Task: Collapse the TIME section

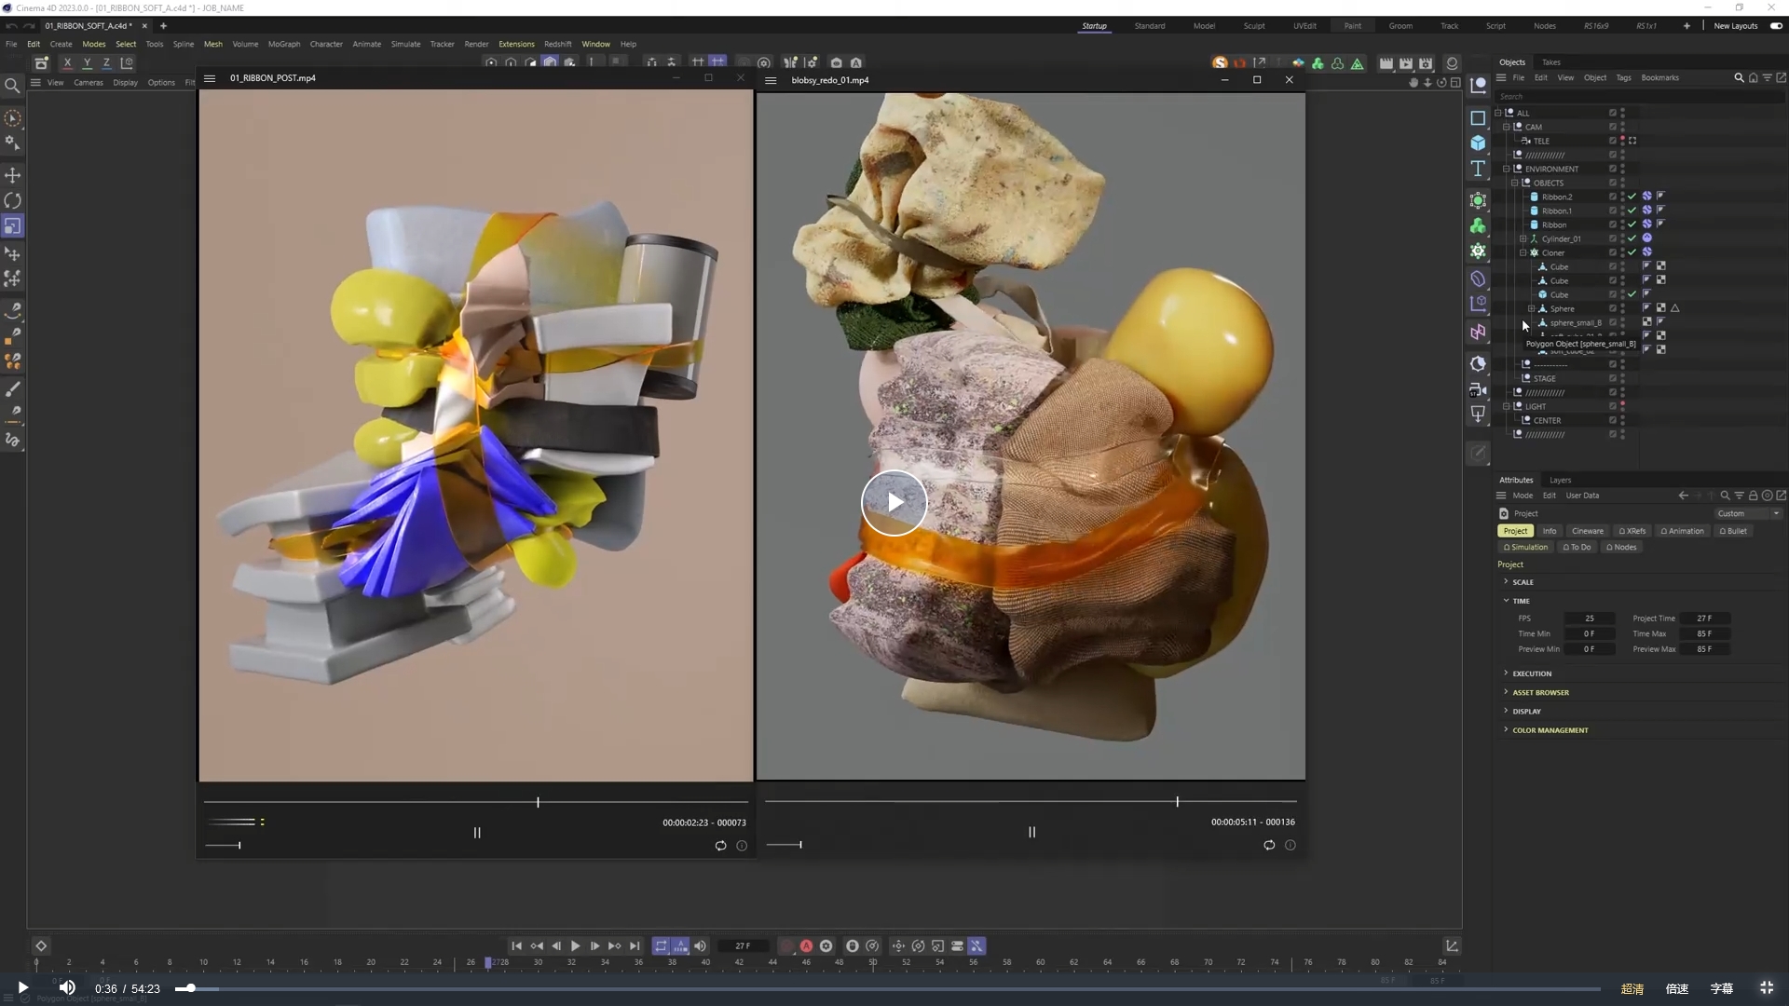Action: [x=1521, y=601]
